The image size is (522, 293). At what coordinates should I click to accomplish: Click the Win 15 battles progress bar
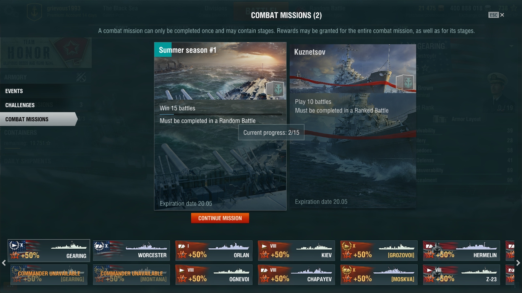click(x=220, y=114)
